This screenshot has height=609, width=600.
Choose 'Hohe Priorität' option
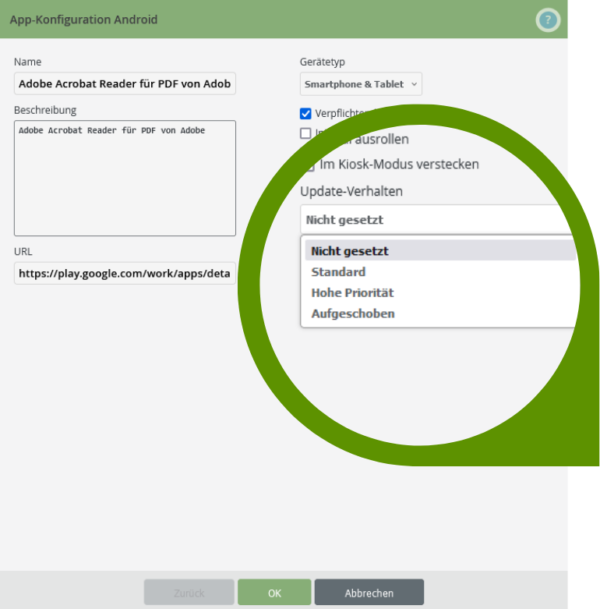[440, 292]
